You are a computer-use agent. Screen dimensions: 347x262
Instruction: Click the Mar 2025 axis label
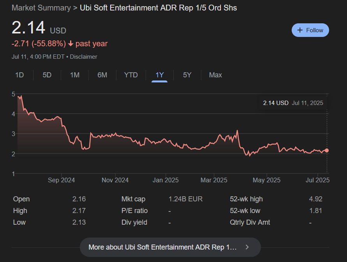[x=214, y=180]
